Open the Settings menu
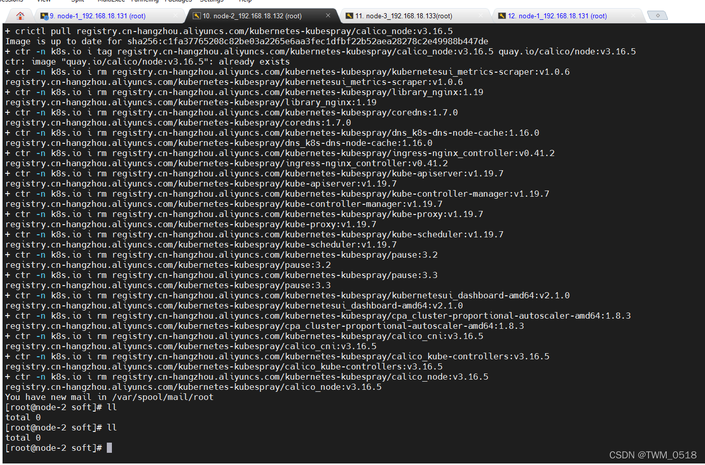The width and height of the screenshot is (705, 465). coord(211,1)
